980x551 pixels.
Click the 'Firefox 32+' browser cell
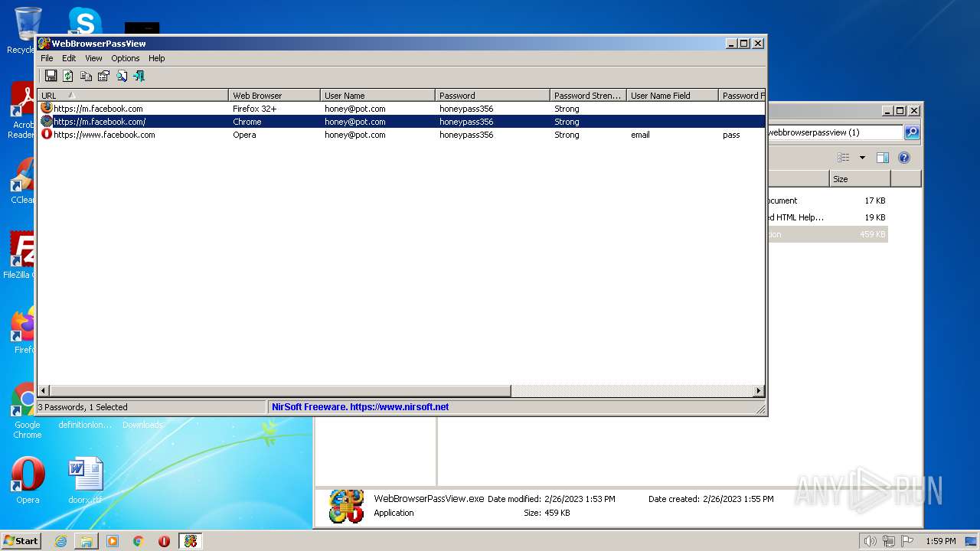(255, 109)
